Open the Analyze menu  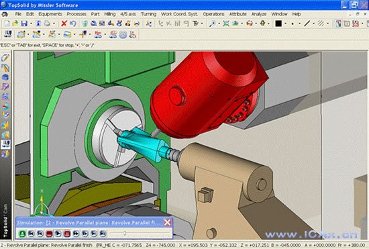coord(258,14)
